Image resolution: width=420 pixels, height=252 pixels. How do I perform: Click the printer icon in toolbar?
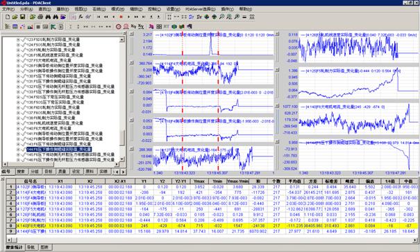(x=40, y=17)
